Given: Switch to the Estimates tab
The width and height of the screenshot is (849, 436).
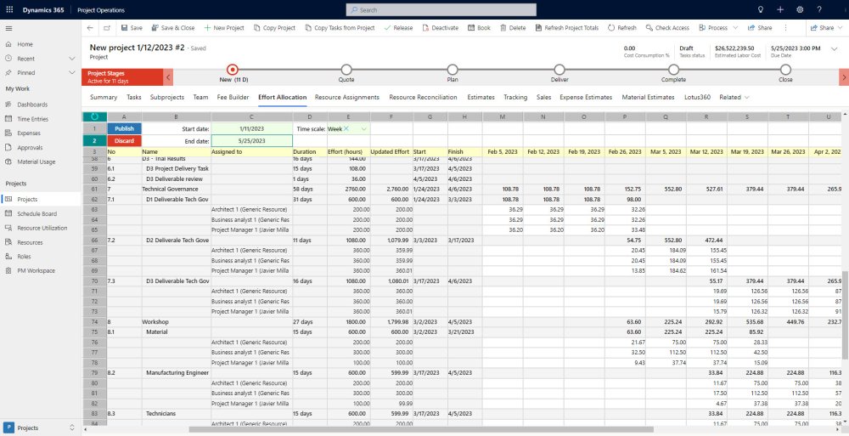Looking at the screenshot, I should pyautogui.click(x=481, y=98).
